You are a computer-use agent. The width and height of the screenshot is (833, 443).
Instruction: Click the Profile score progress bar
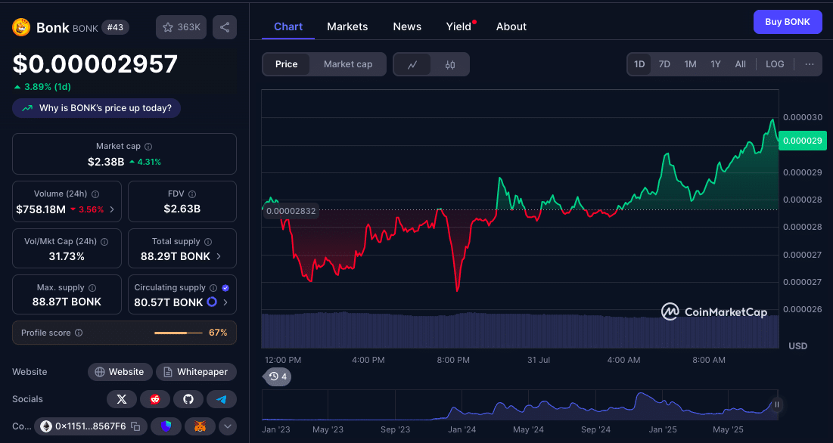[x=179, y=333]
